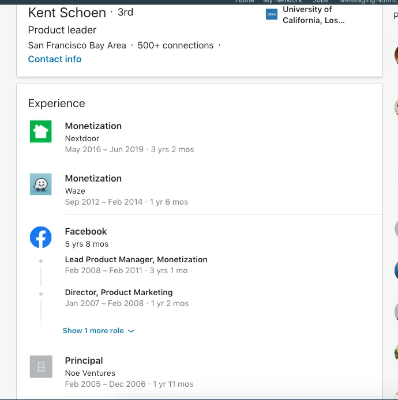Open the Monetization role at Waze

coord(93,179)
